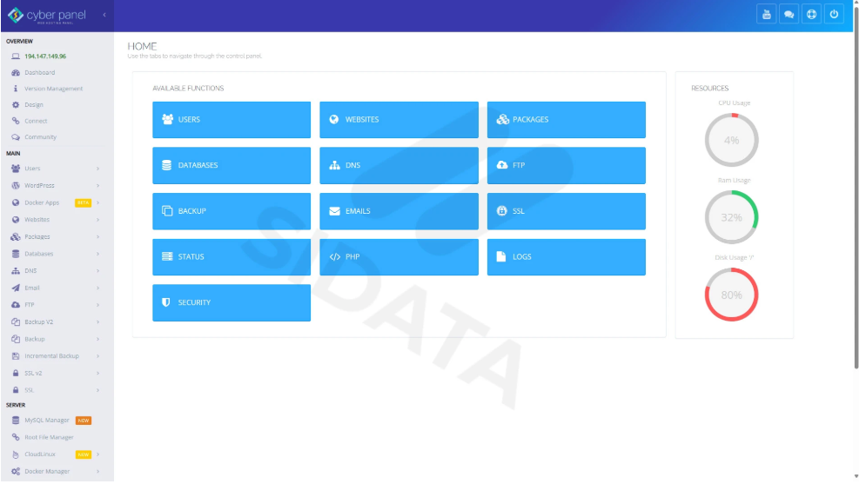This screenshot has height=484, width=859.
Task: Click the shield icon on SECURITY tile
Action: pos(166,303)
